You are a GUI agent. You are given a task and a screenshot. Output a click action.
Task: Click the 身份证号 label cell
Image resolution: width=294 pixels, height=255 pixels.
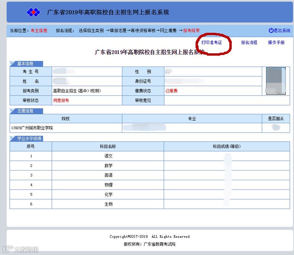click(143, 81)
